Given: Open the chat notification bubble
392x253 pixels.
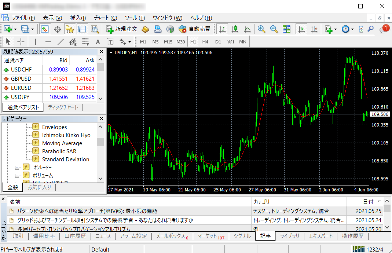Looking at the screenshot, I should pos(384,29).
